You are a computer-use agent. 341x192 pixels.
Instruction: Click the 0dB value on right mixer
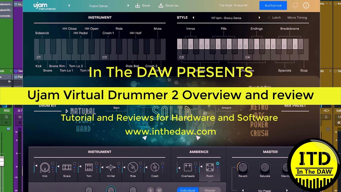[x=339, y=110]
